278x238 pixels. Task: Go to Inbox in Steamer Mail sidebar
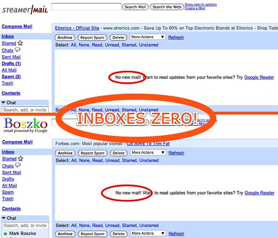tap(8, 36)
